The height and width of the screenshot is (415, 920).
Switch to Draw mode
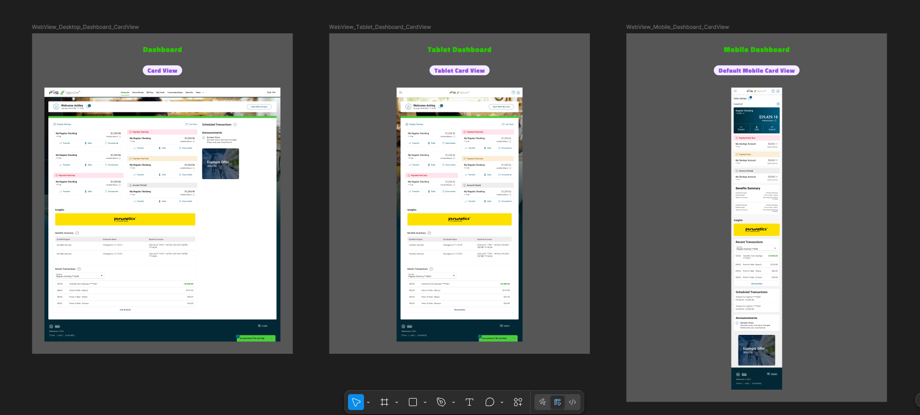coord(543,402)
